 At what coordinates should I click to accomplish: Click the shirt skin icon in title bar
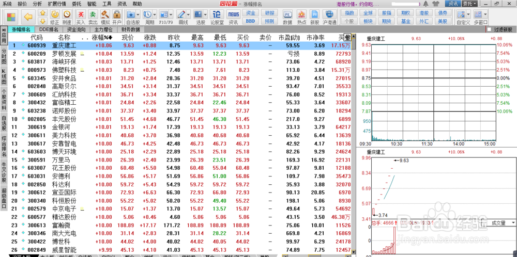pos(435,4)
